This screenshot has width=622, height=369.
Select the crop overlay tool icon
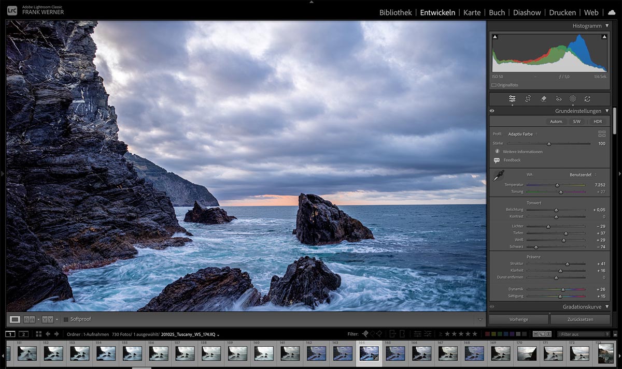click(528, 99)
